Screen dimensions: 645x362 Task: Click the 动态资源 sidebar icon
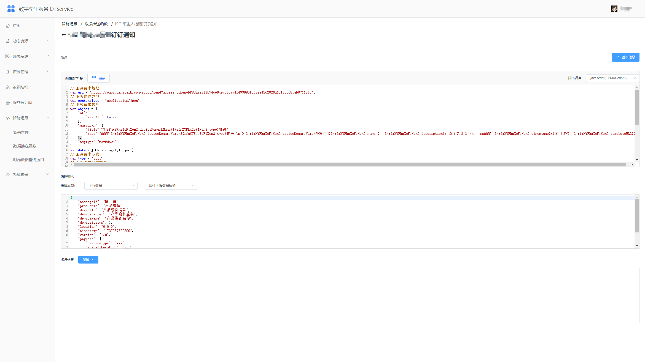click(8, 41)
